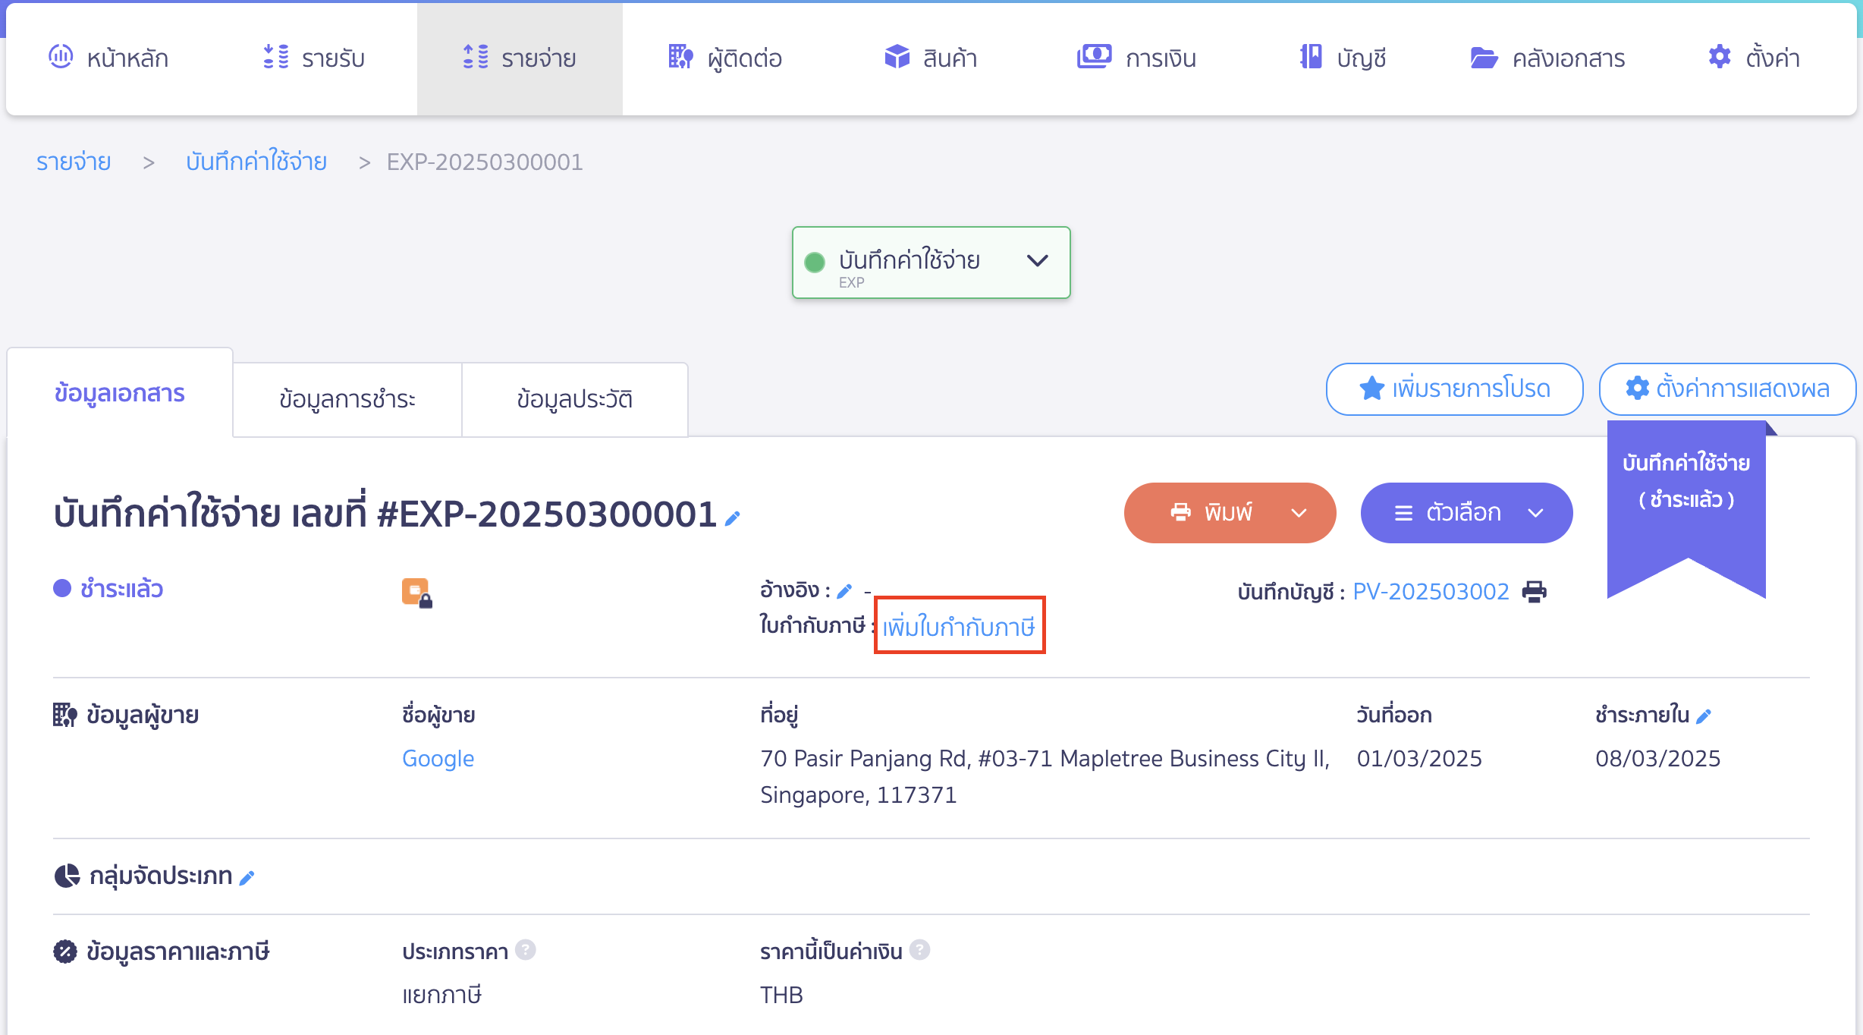Click the building icon beside ข้อมูลผู้ขาย
The image size is (1863, 1035).
65,715
